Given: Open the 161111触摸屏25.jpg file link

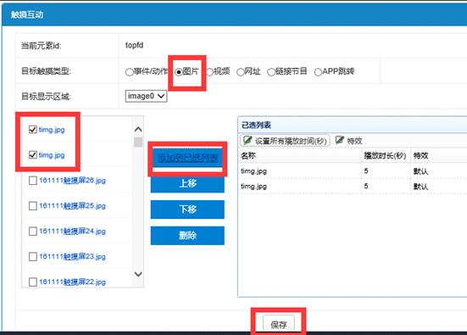Looking at the screenshot, I should [72, 206].
